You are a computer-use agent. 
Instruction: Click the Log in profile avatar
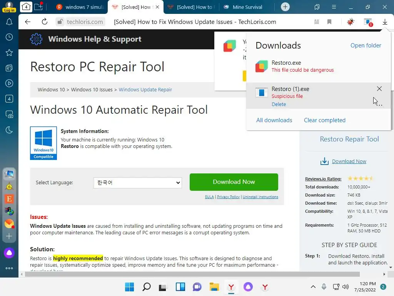pos(9,7)
